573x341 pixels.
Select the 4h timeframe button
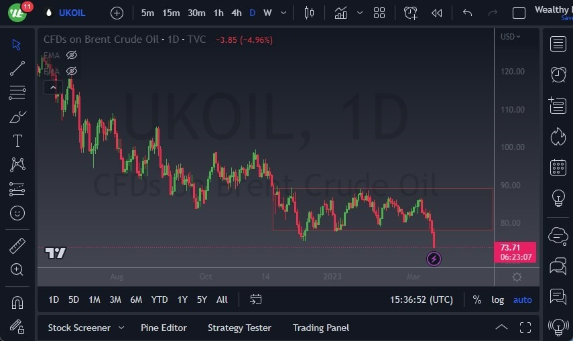237,13
